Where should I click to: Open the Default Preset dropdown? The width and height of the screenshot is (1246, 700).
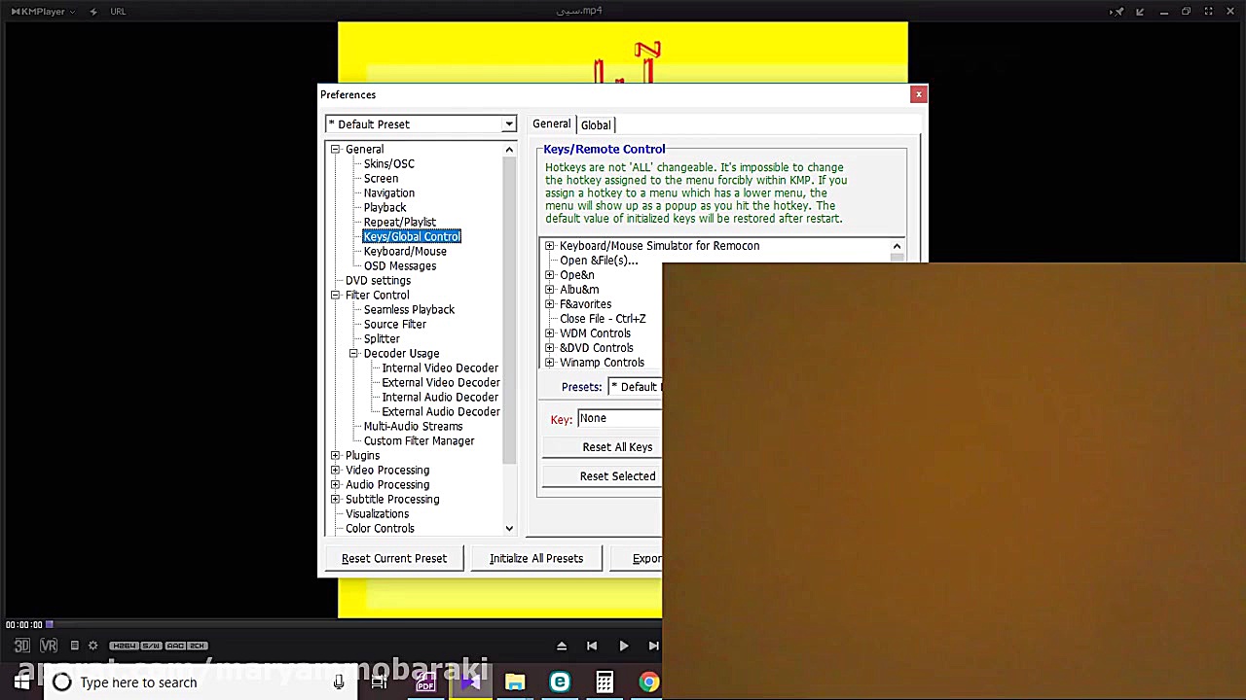(x=508, y=124)
